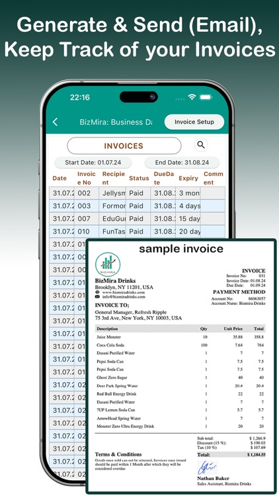
Task: Select invoice number 003 cell
Action: click(87, 206)
